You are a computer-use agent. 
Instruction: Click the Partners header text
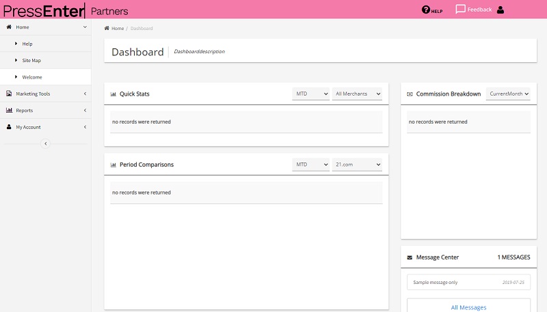(109, 11)
